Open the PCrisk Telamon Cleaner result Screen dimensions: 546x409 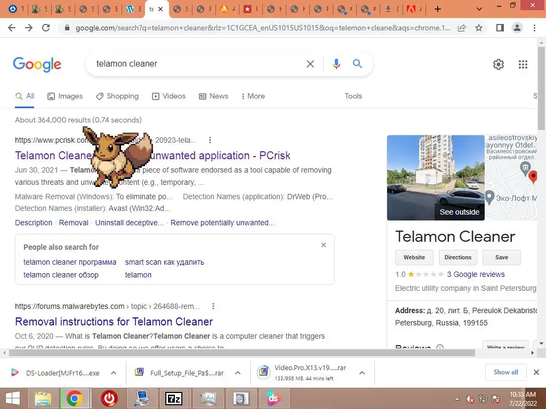coord(152,156)
